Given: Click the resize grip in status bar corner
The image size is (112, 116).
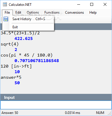Looking at the screenshot, I should tap(110, 113).
